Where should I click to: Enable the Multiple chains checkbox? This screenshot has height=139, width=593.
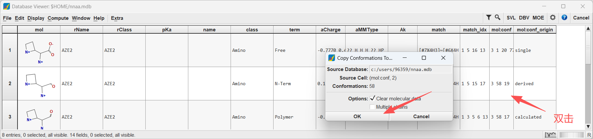372,107
